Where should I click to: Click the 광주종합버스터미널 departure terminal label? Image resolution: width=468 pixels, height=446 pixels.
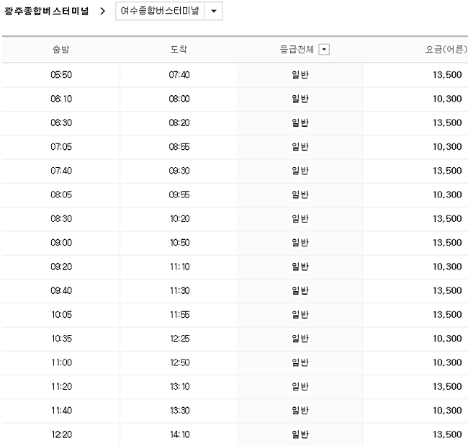(46, 12)
